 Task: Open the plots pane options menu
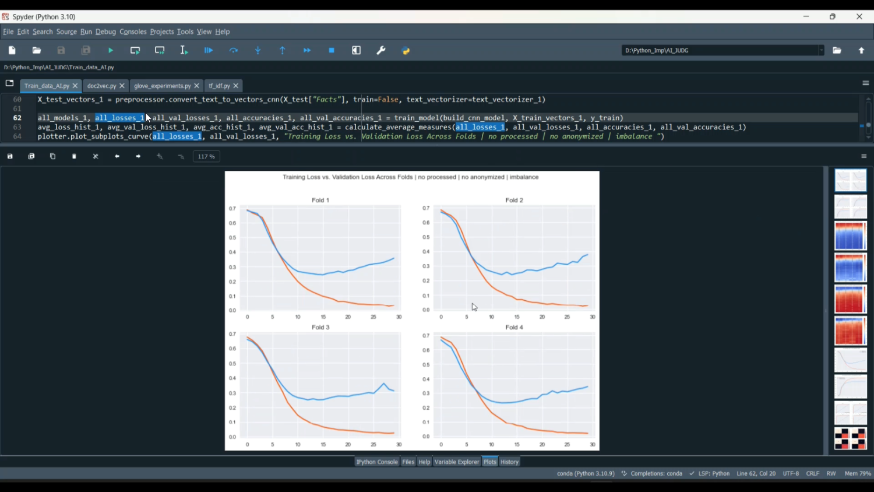pos(864,156)
